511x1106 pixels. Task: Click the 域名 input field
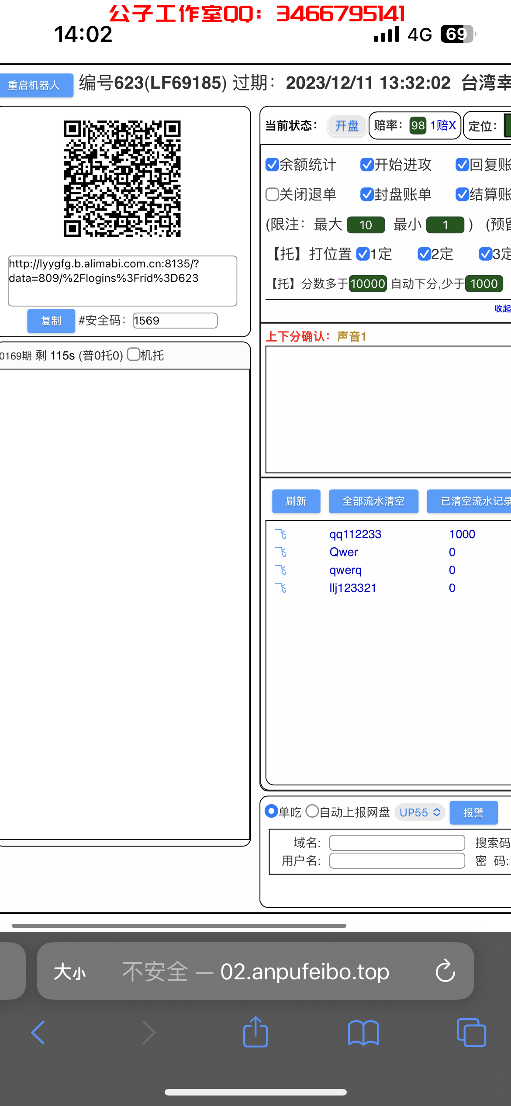[x=397, y=843]
